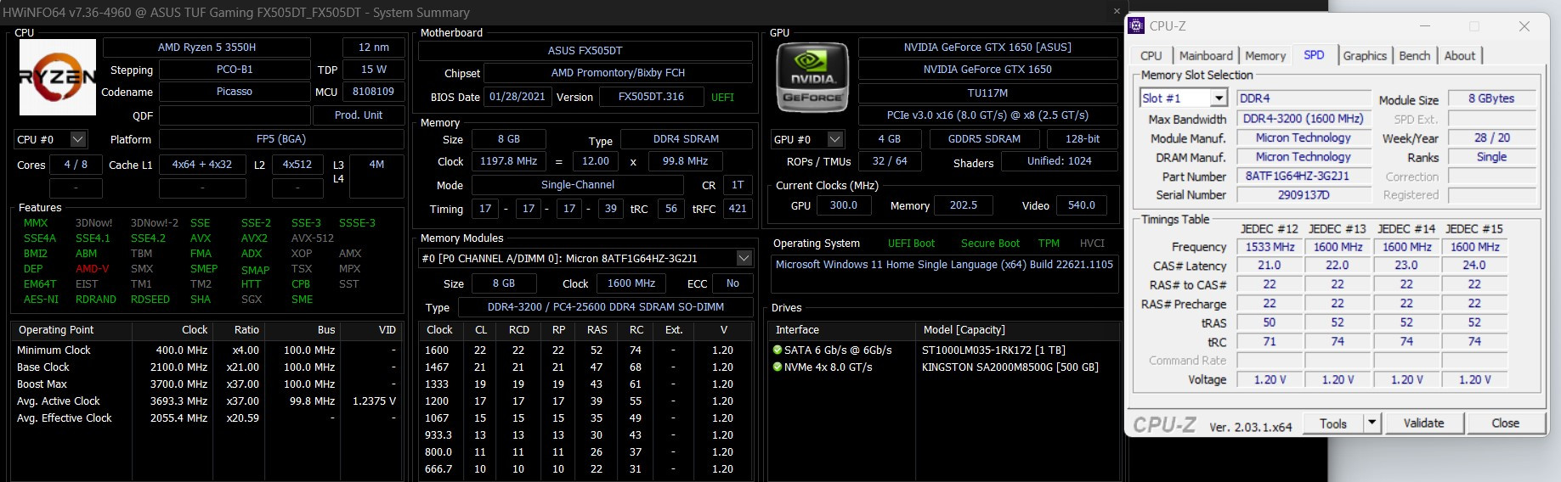Click the BIOS date 01/28/2021 field
1561x482 pixels.
(517, 97)
